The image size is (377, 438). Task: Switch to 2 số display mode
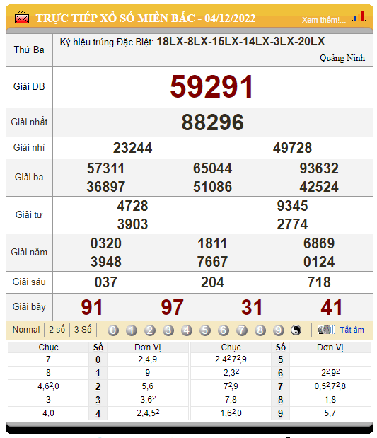pyautogui.click(x=57, y=330)
